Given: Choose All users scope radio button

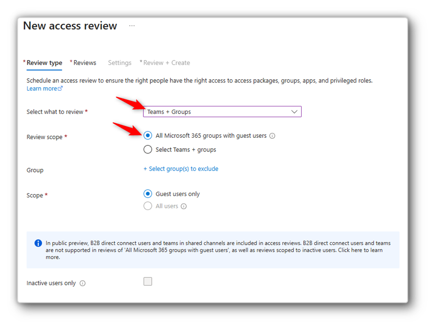Looking at the screenshot, I should pos(148,206).
